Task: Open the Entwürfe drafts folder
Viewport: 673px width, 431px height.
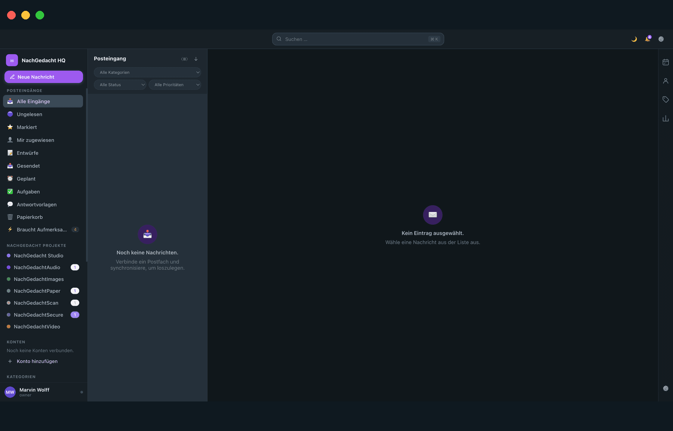Action: [x=43, y=153]
